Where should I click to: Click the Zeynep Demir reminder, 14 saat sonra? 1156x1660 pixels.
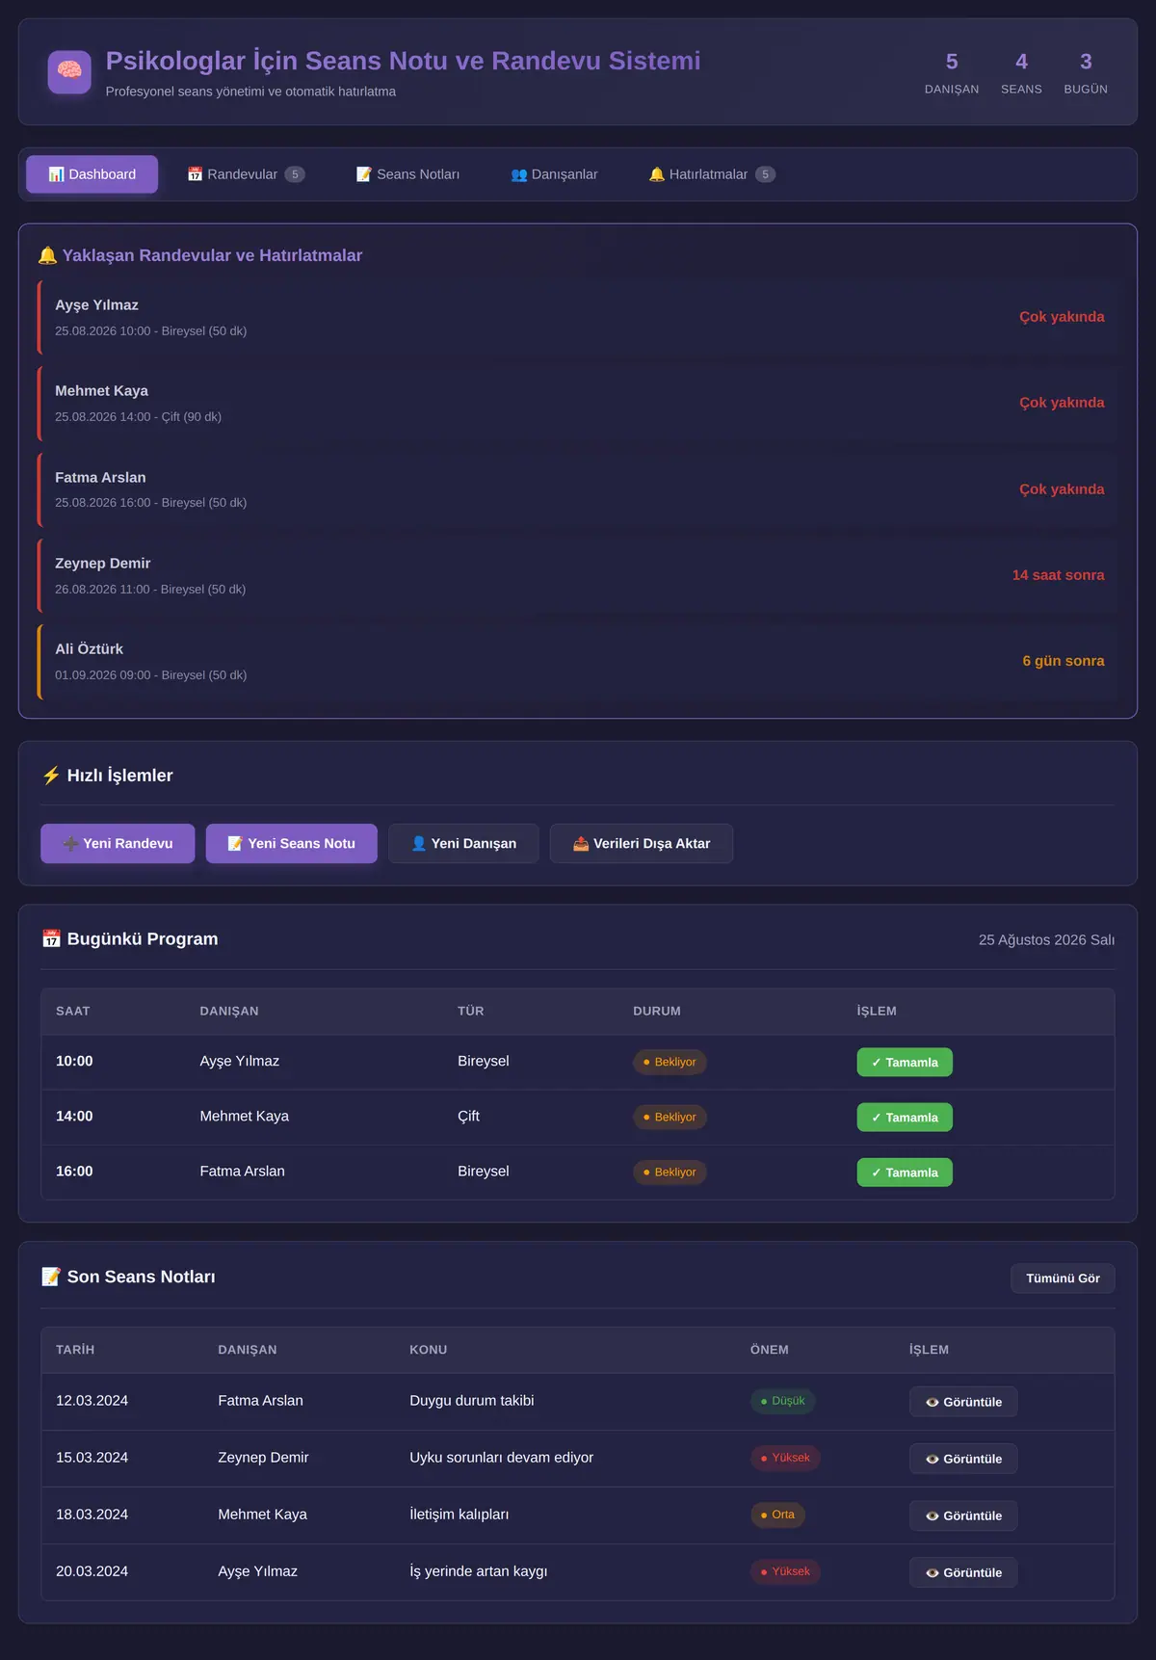[578, 575]
